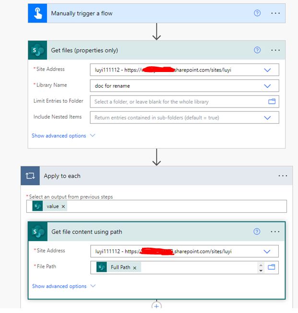Click the Limit Entries to Folder field

click(x=184, y=102)
